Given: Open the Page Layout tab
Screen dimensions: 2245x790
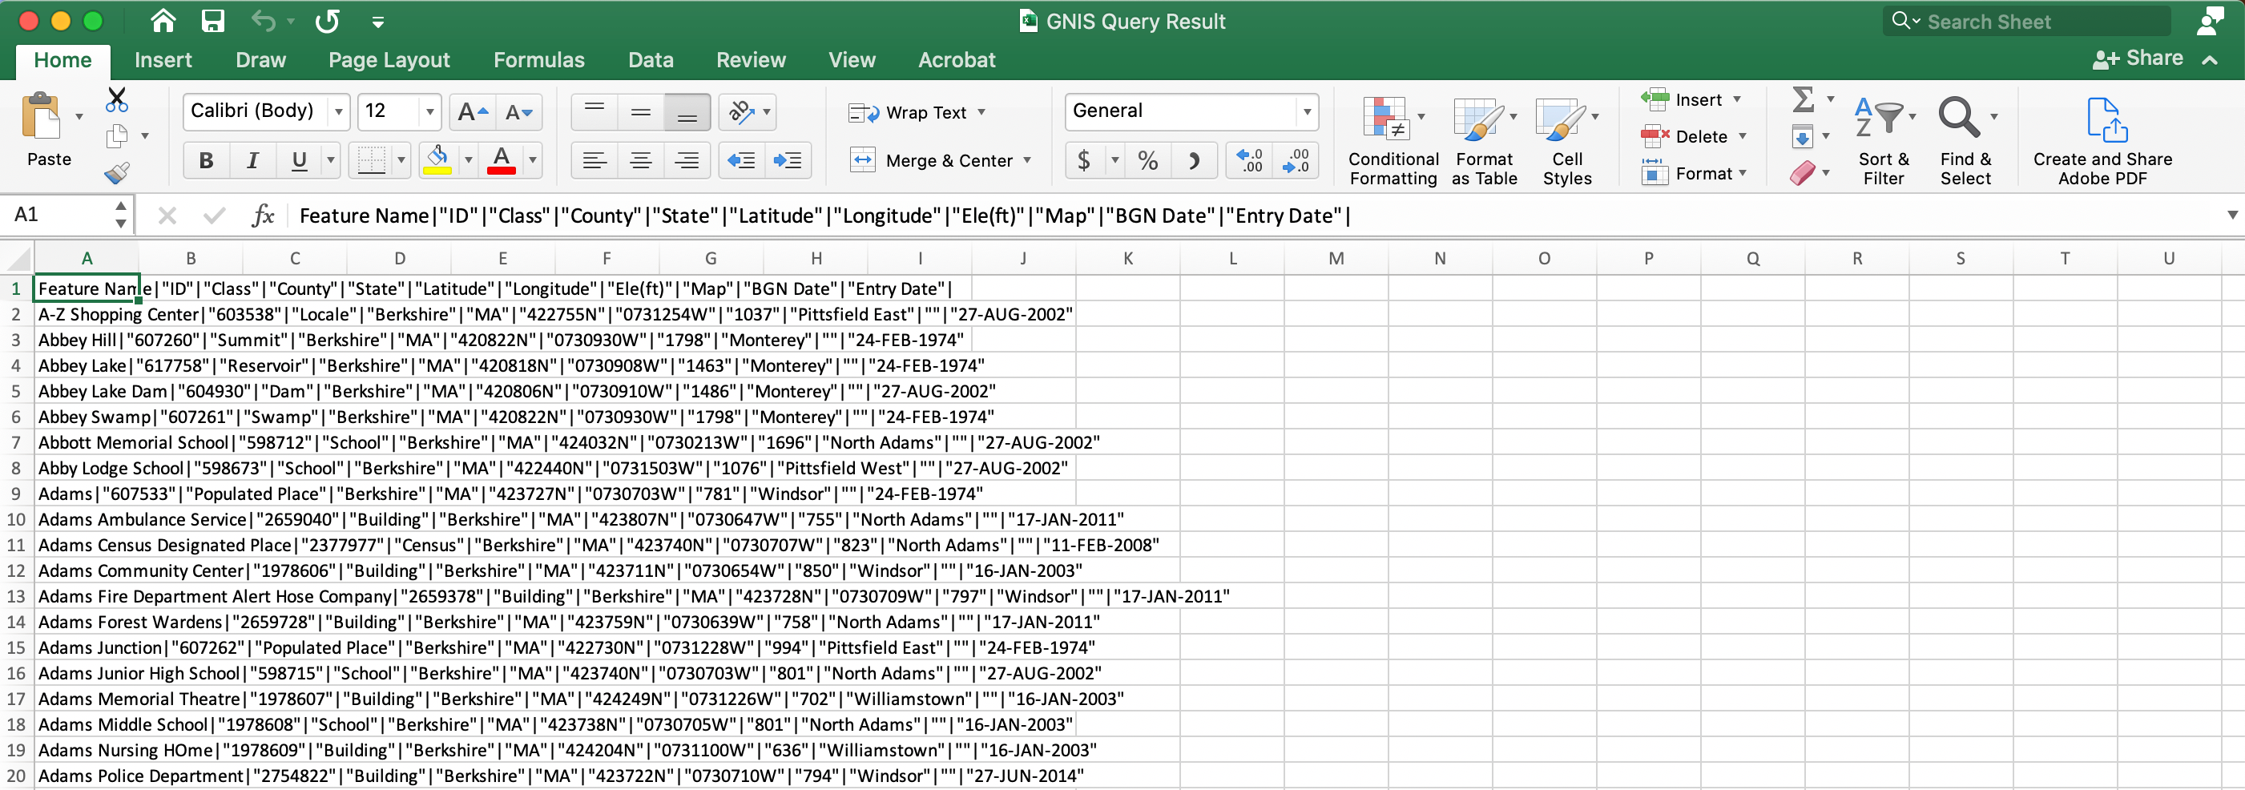Looking at the screenshot, I should (x=389, y=60).
